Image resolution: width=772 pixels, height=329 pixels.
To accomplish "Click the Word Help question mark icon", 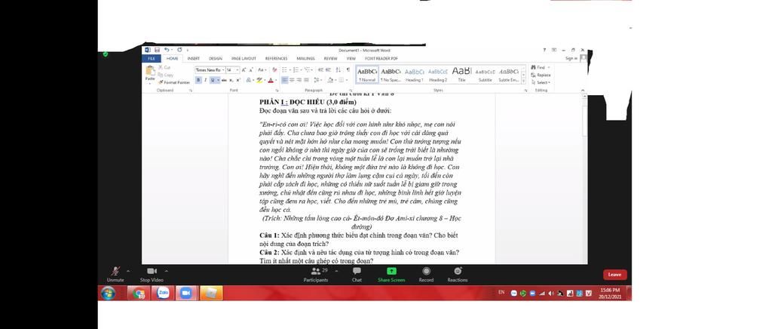I will point(544,50).
